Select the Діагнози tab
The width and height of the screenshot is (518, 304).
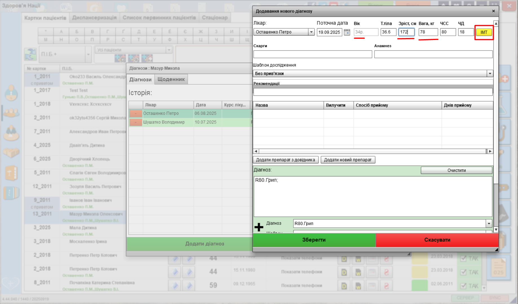pyautogui.click(x=140, y=79)
